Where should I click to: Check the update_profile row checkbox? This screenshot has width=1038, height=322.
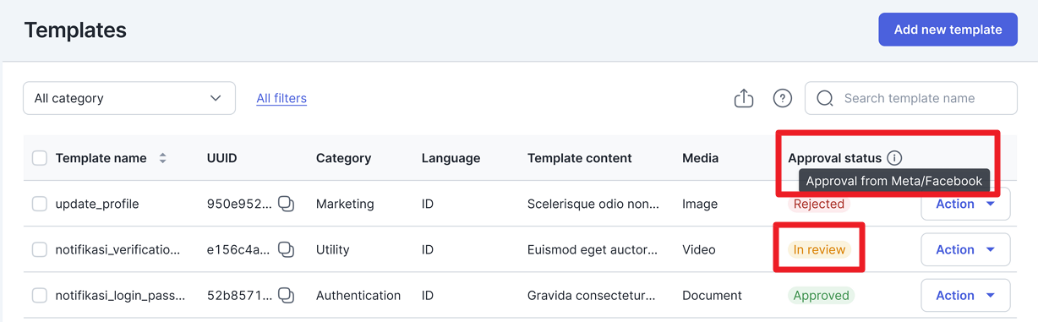40,204
